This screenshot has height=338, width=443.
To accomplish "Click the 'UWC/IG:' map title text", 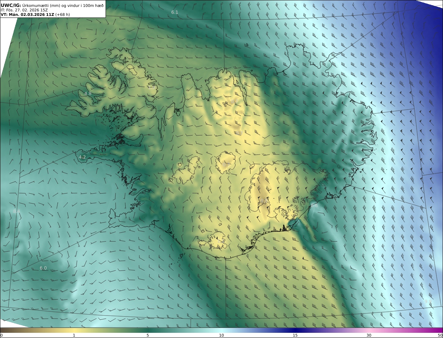I will pyautogui.click(x=11, y=5).
